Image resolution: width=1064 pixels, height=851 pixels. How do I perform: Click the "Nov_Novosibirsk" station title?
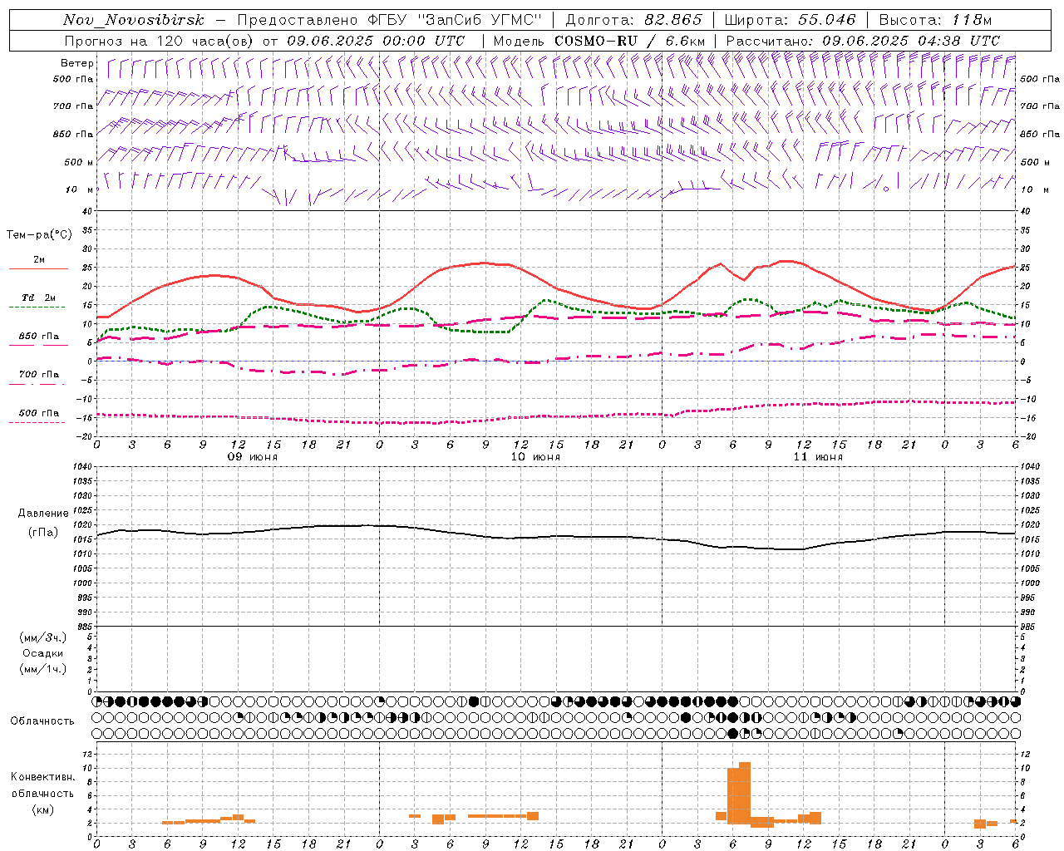pyautogui.click(x=133, y=20)
